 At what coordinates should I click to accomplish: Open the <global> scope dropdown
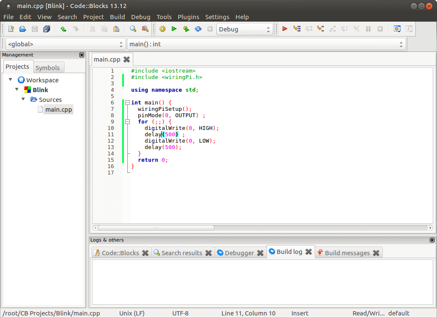point(65,44)
